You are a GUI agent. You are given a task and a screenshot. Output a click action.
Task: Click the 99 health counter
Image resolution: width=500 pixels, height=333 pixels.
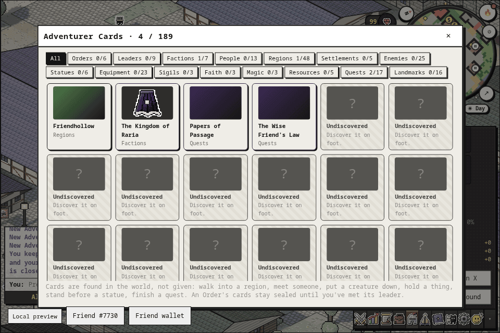pyautogui.click(x=373, y=22)
